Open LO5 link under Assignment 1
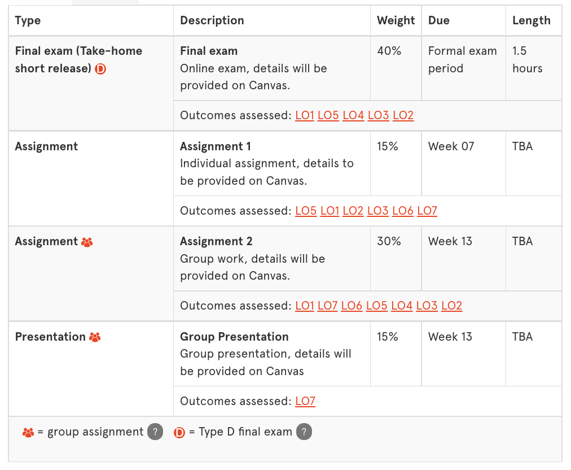 [306, 211]
